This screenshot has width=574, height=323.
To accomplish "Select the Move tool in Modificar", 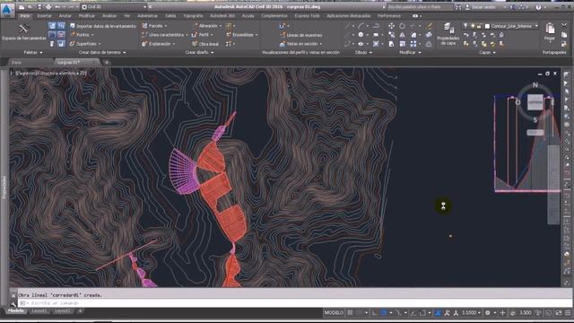I will pyautogui.click(x=391, y=26).
